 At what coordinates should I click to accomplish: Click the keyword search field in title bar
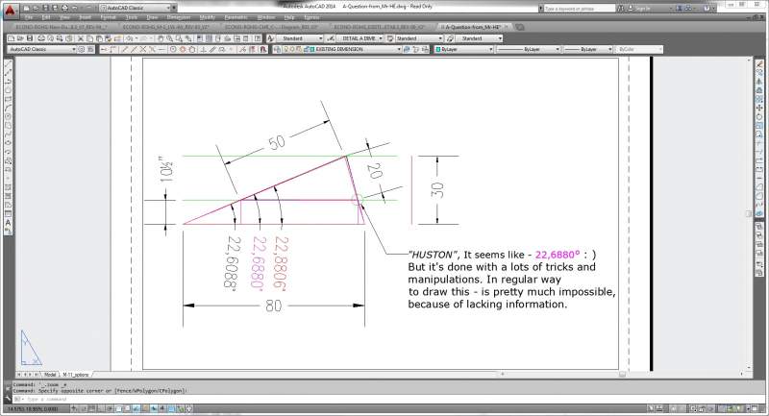[x=579, y=9]
